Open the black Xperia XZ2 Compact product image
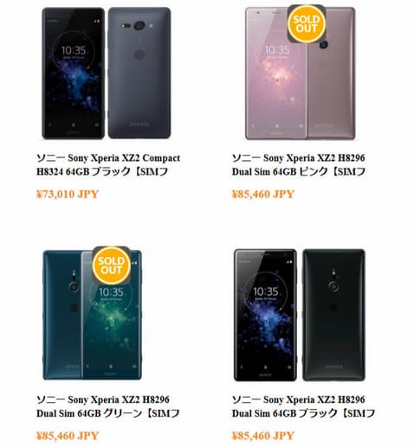Viewport: 414px width, 447px height. 107,73
